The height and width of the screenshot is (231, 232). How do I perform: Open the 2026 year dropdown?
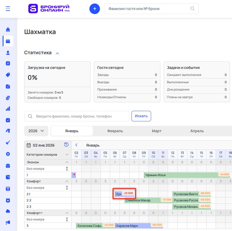(x=36, y=131)
